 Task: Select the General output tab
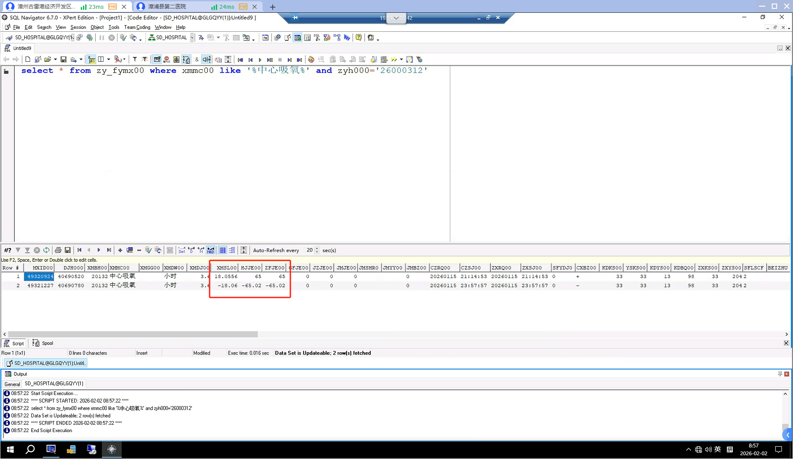pyautogui.click(x=12, y=384)
